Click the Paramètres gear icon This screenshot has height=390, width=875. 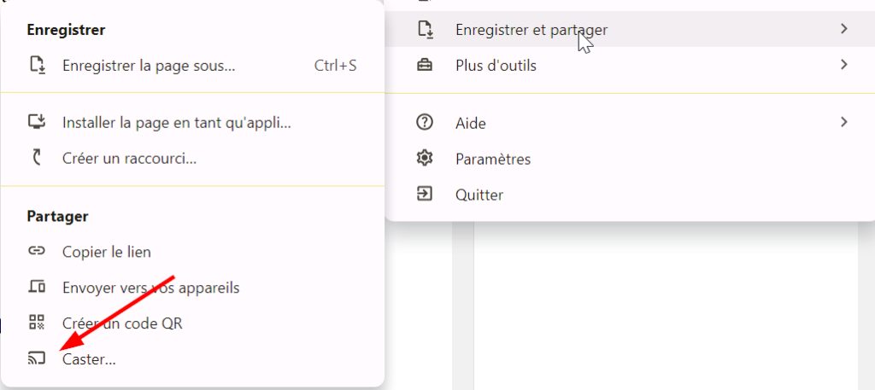point(425,159)
